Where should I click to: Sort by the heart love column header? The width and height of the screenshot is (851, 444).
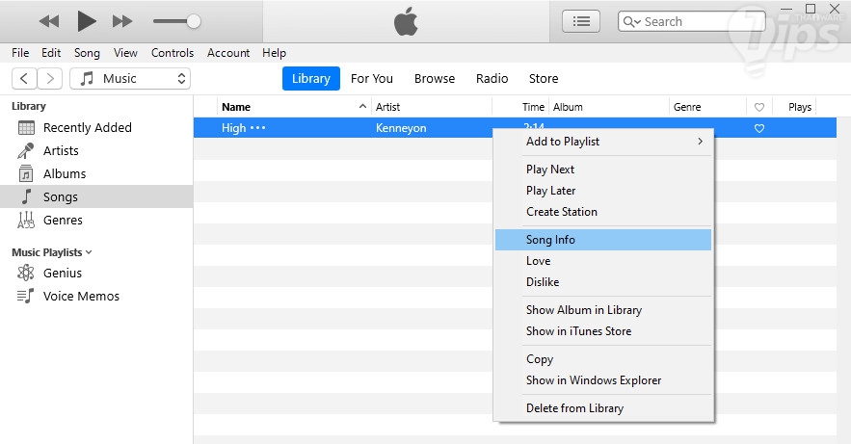(759, 107)
